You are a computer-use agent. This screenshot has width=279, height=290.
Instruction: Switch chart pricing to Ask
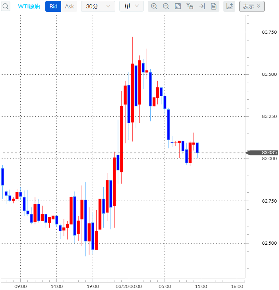[70, 6]
